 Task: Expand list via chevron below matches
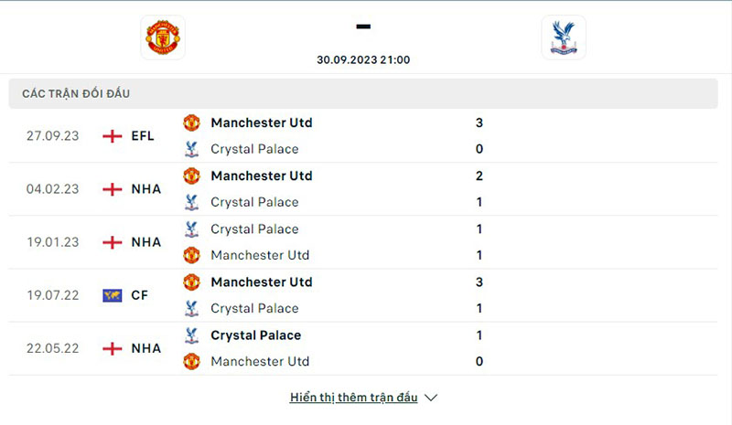pos(432,398)
